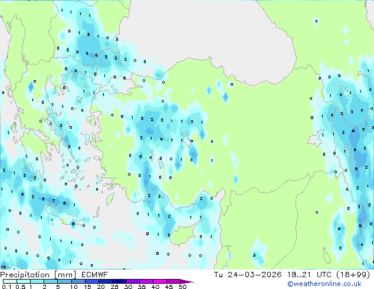Click the '(18+99)' forecast offset text
The width and height of the screenshot is (374, 289).
click(x=353, y=275)
